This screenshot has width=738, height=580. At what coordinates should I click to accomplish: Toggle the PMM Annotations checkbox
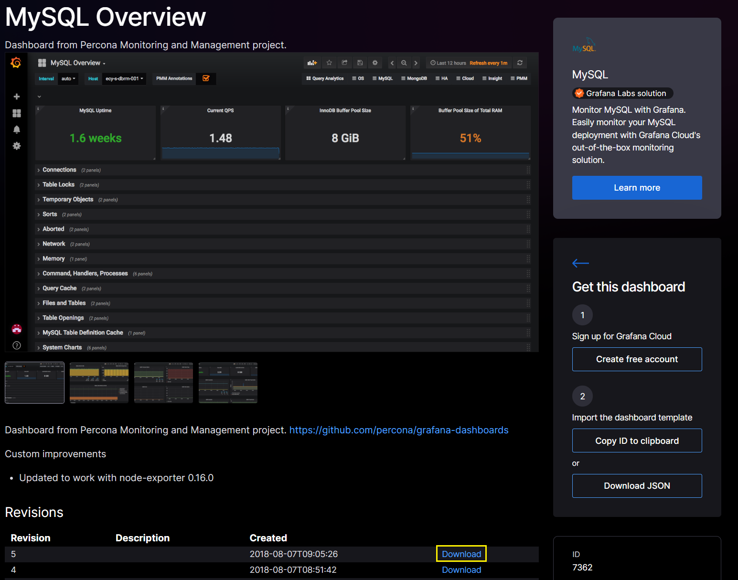[206, 78]
